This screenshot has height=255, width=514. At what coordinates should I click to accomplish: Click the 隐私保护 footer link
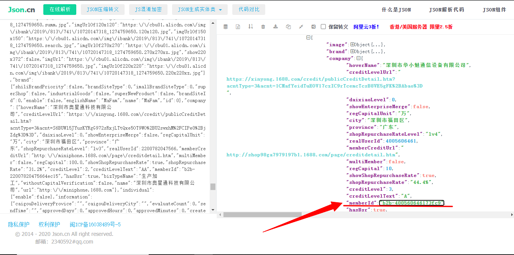tap(19, 224)
